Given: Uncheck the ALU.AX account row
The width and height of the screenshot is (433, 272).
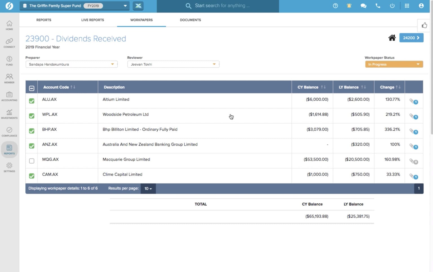Looking at the screenshot, I should tap(32, 101).
